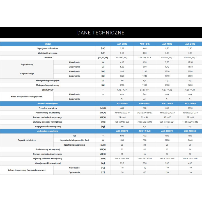
Task: Click the 4,10 current value
Action: [x=122, y=62]
